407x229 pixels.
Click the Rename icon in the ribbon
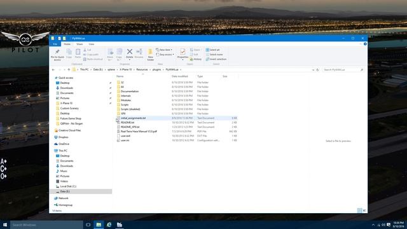click(139, 52)
